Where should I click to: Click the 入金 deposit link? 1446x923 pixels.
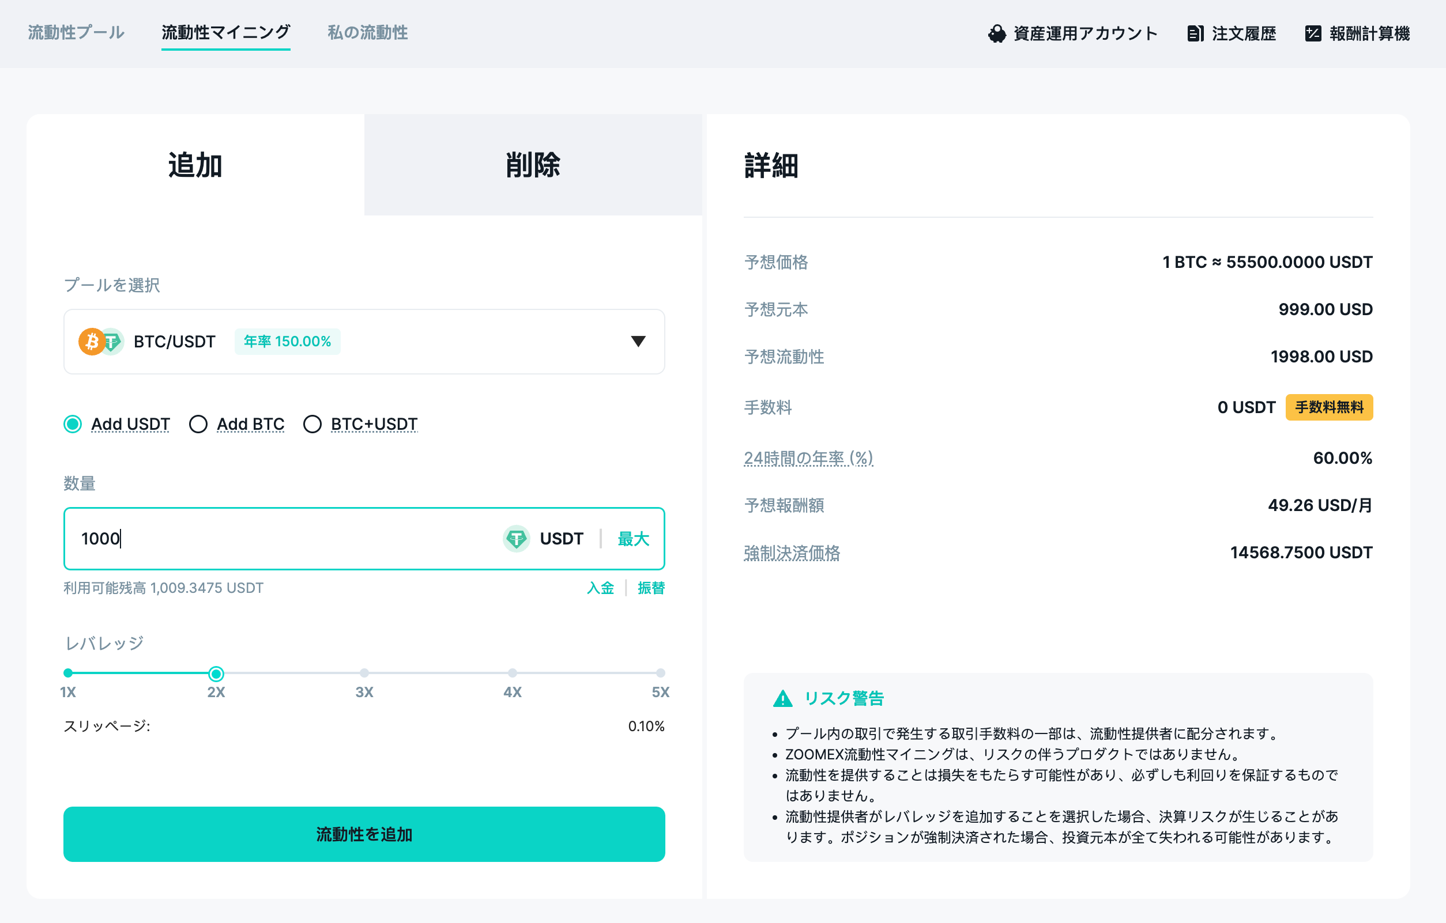tap(601, 588)
